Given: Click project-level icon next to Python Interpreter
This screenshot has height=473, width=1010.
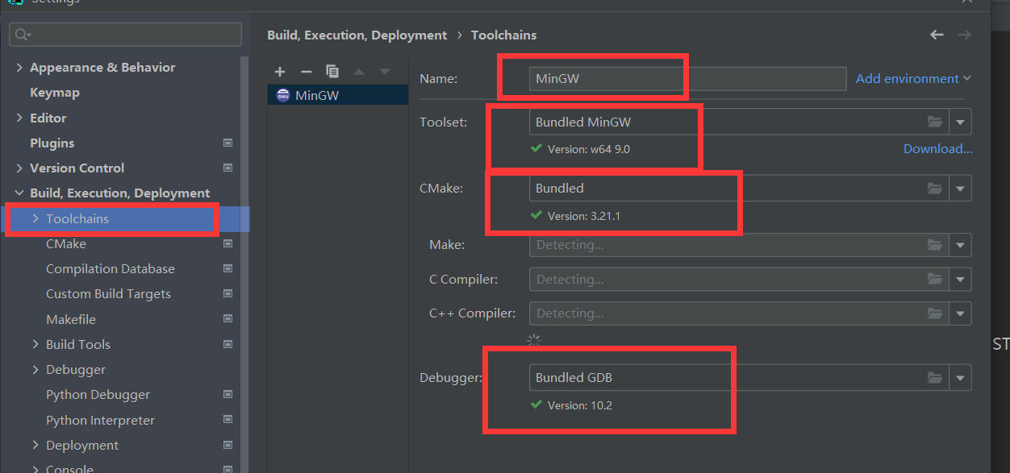Looking at the screenshot, I should click(227, 420).
